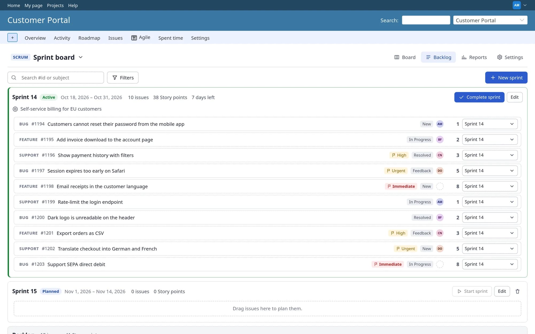
Task: Click the Filters button
Action: 123,77
